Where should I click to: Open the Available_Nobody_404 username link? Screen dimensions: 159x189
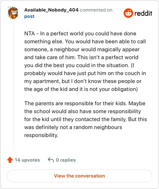coord(51,10)
